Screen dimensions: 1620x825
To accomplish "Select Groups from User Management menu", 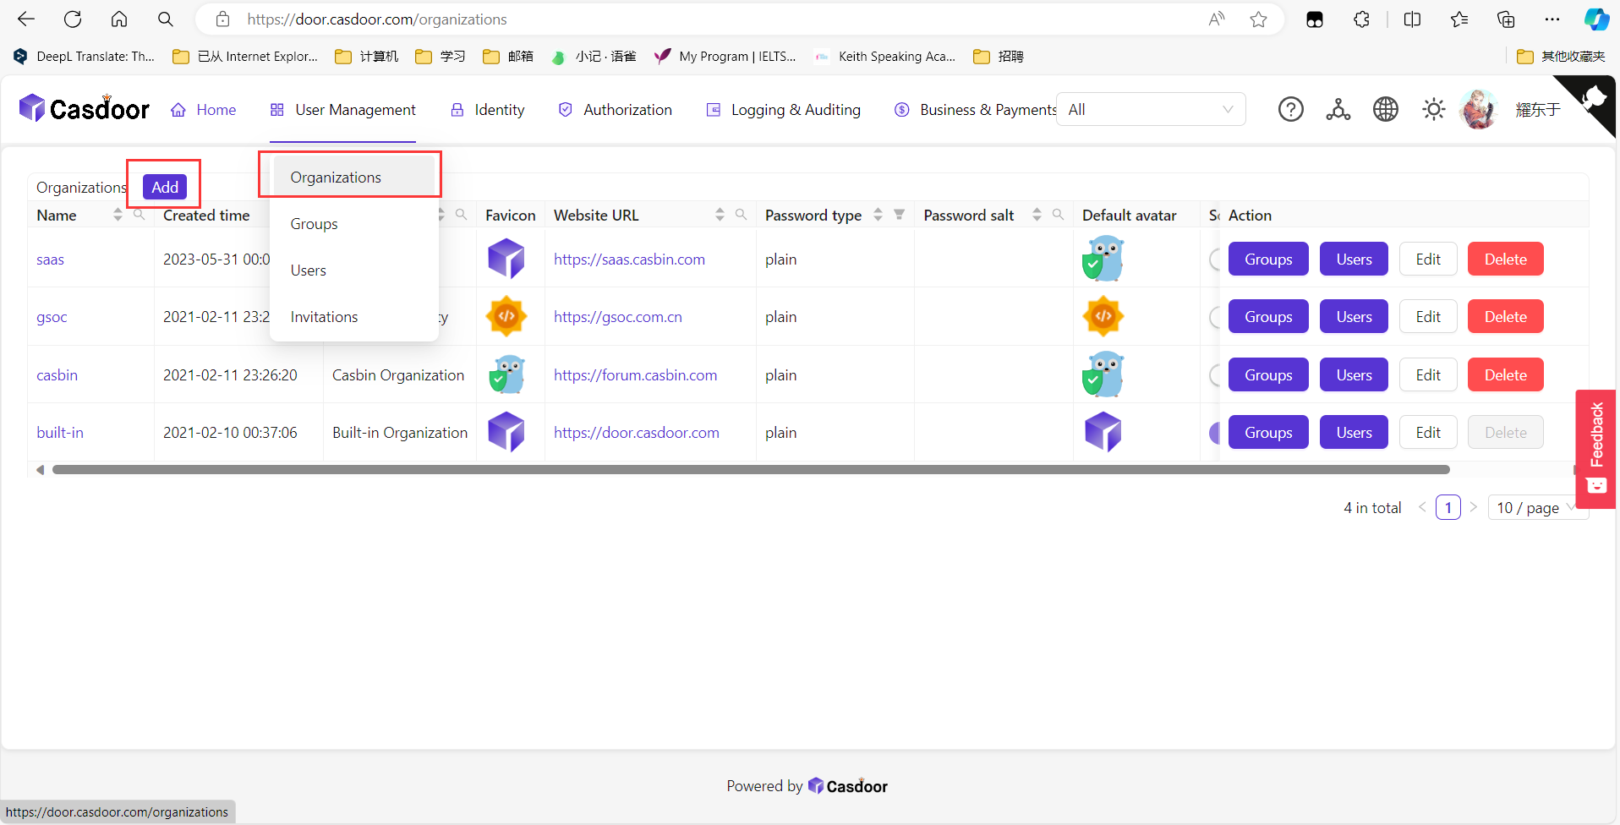I will pyautogui.click(x=314, y=224).
